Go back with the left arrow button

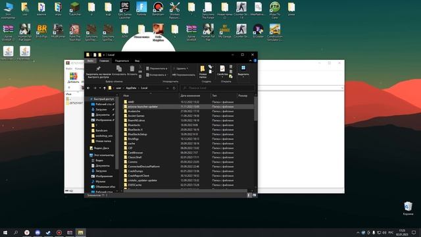tap(88, 88)
